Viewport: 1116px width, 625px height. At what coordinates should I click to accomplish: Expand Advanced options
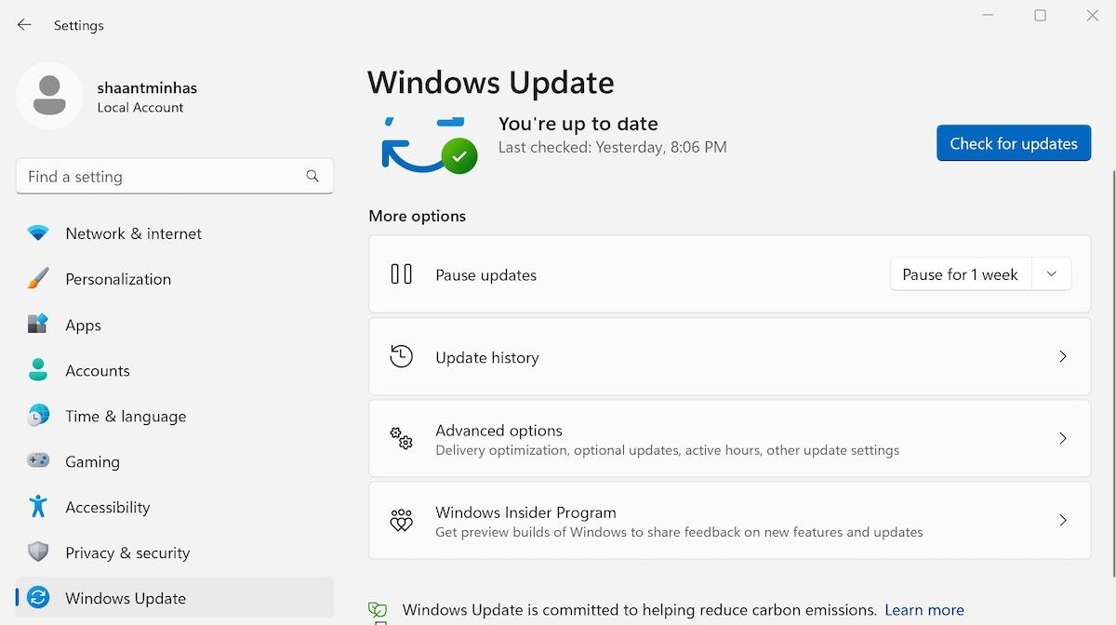click(1063, 438)
